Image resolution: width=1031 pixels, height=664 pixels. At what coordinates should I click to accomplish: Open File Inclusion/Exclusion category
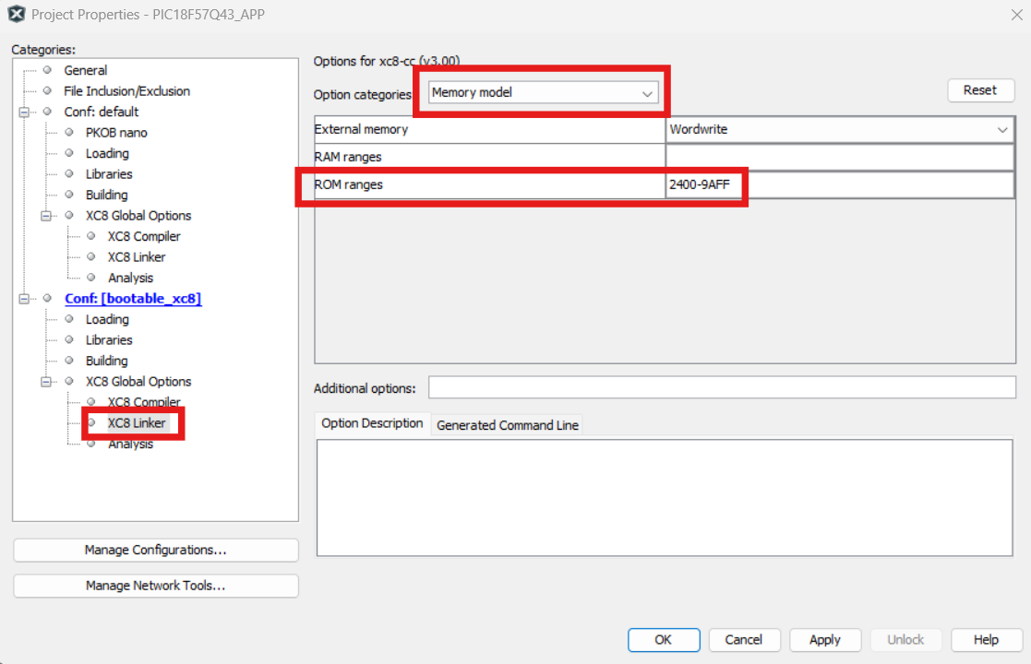pyautogui.click(x=126, y=91)
